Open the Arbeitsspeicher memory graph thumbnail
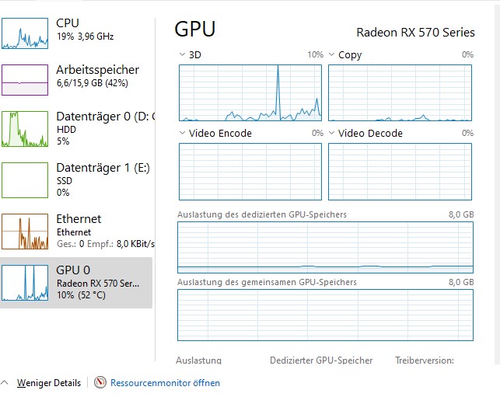The image size is (500, 397). tap(25, 80)
